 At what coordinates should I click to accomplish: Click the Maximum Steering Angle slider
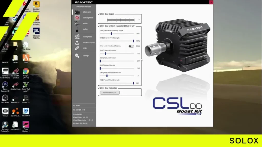tap(117, 34)
